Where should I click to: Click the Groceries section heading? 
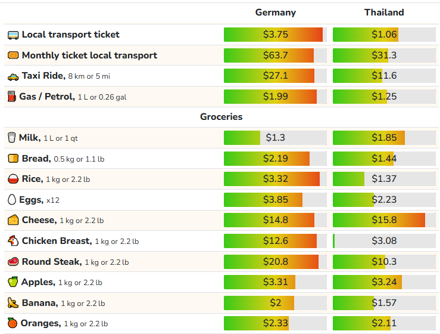tap(221, 117)
